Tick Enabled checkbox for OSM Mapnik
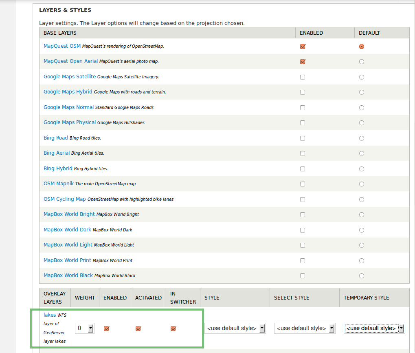 pos(302,184)
